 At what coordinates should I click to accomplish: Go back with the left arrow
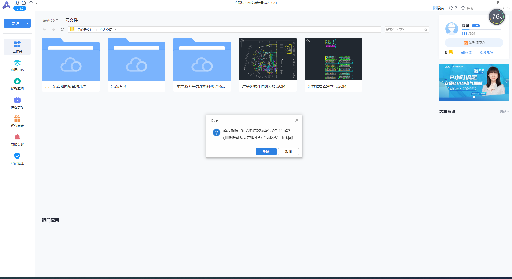pyautogui.click(x=44, y=29)
